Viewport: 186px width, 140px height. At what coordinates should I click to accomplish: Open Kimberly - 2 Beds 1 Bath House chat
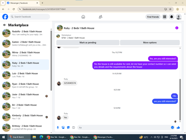click(x=25, y=117)
